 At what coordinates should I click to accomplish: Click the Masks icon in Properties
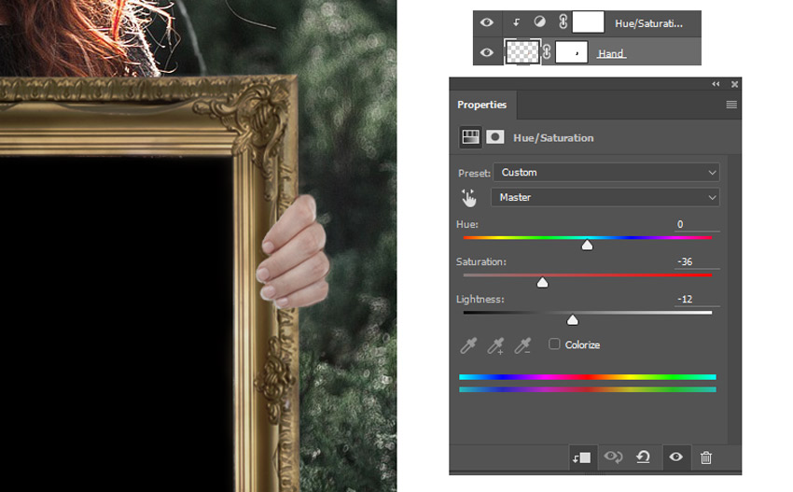point(495,137)
